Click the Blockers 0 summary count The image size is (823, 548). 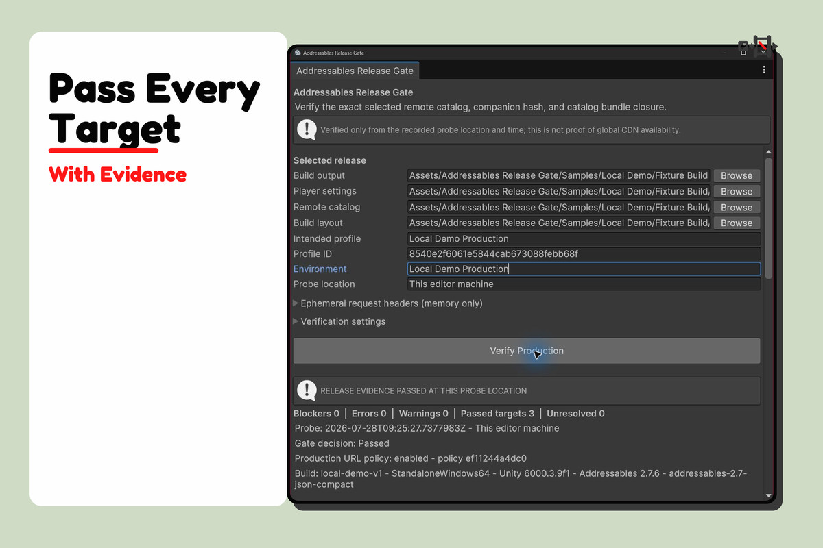click(316, 414)
